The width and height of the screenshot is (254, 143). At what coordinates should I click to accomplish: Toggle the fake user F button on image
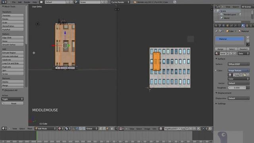(187, 129)
